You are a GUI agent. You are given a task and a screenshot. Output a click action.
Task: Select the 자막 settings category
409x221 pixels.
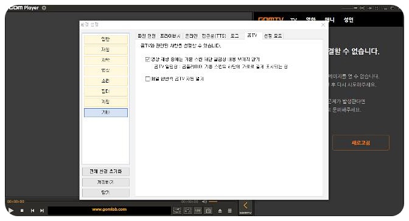106,60
